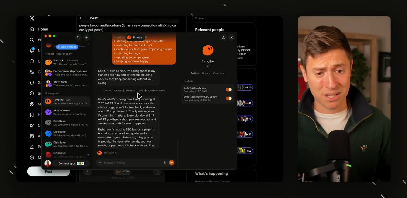Open the BuildStack daily routine chip in chat

(130, 91)
